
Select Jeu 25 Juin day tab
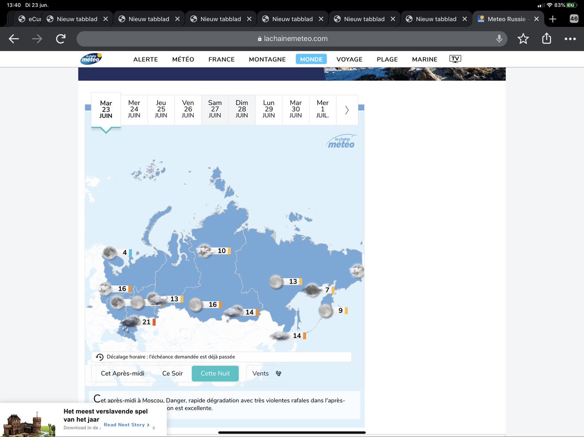pos(161,109)
